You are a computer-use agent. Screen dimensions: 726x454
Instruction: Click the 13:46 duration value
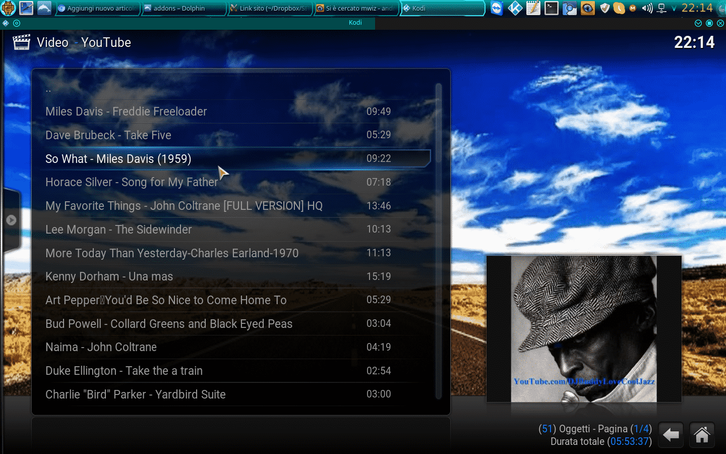pos(379,206)
